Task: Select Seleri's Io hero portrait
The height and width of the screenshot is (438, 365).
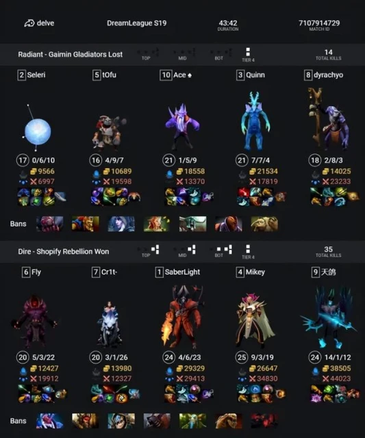Action: click(36, 129)
